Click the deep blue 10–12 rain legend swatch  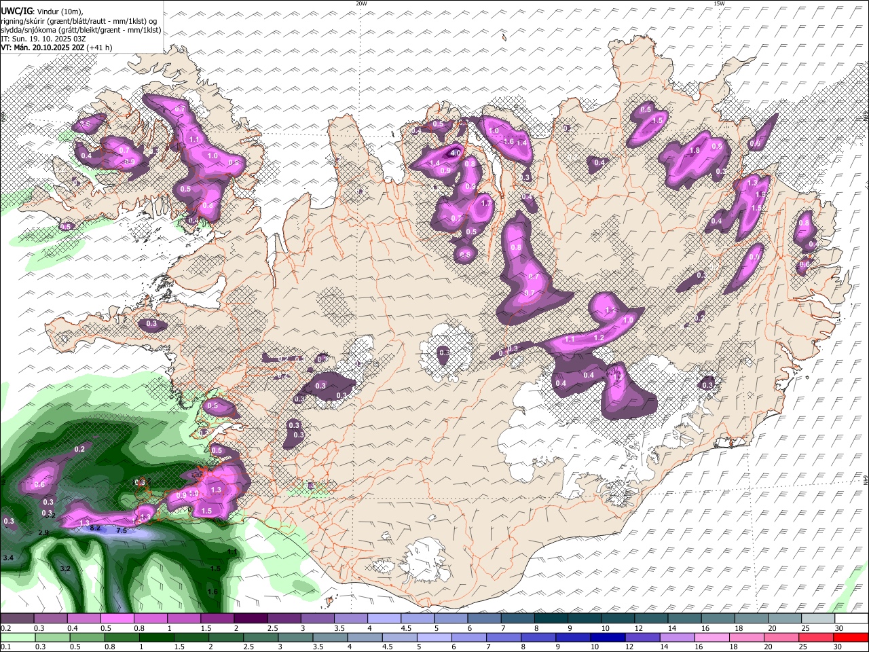coord(608,637)
